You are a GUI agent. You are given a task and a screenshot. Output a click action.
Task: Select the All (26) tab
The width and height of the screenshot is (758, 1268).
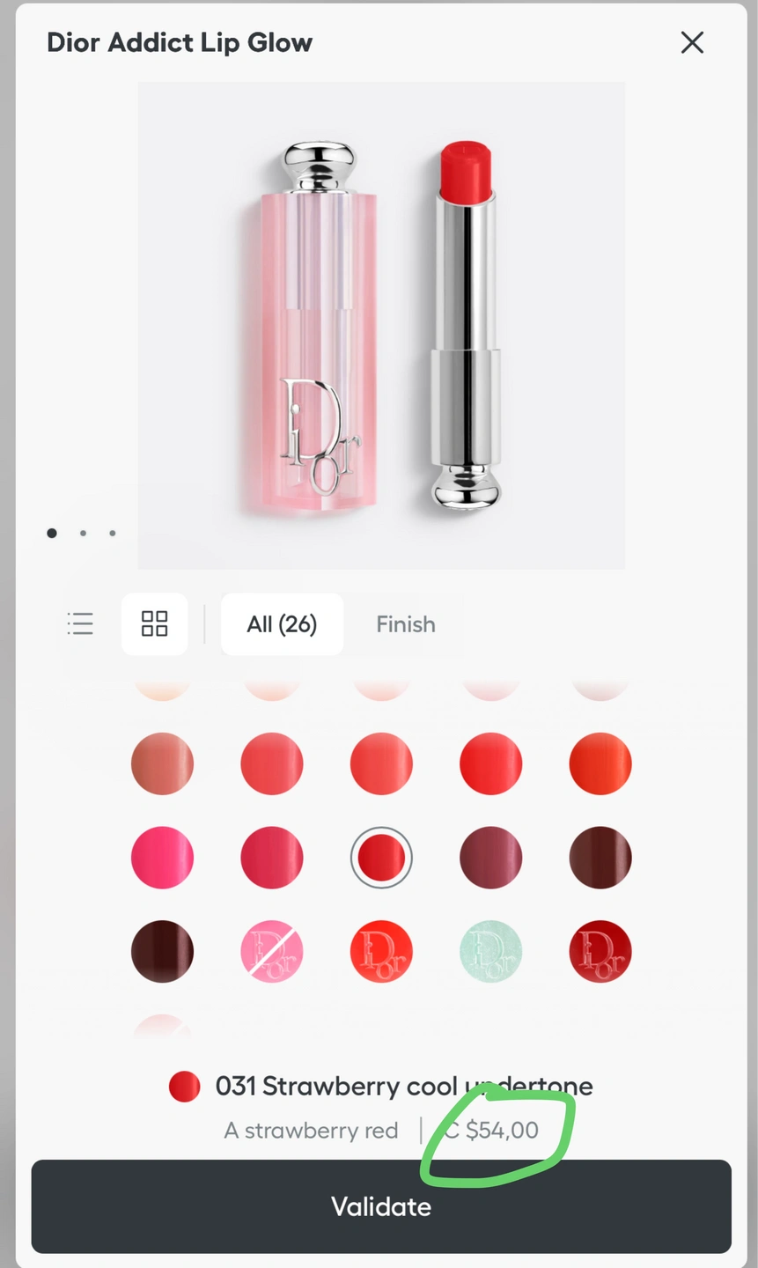(x=282, y=623)
